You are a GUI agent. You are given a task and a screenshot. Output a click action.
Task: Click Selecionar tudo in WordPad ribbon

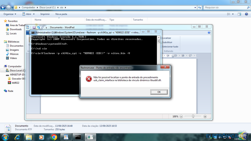click(x=170, y=47)
